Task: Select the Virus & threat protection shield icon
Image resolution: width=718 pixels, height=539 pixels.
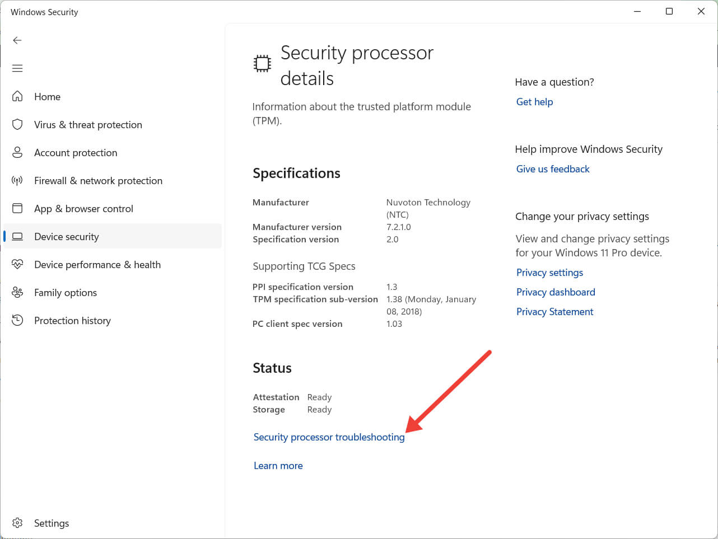Action: coord(17,124)
